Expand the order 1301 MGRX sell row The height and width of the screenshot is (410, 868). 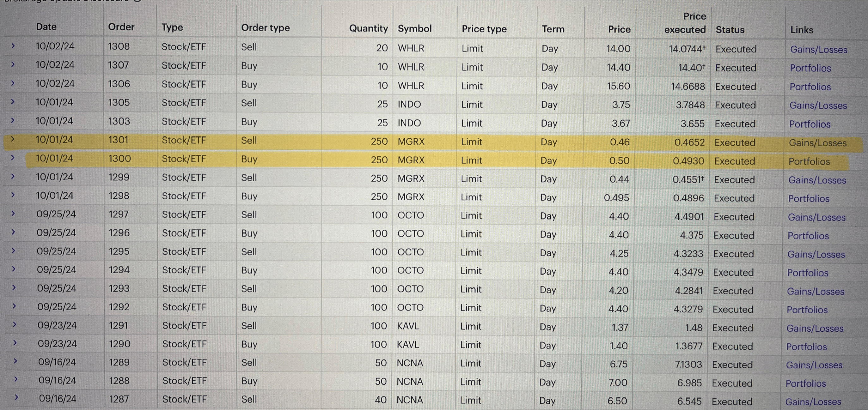tap(13, 139)
